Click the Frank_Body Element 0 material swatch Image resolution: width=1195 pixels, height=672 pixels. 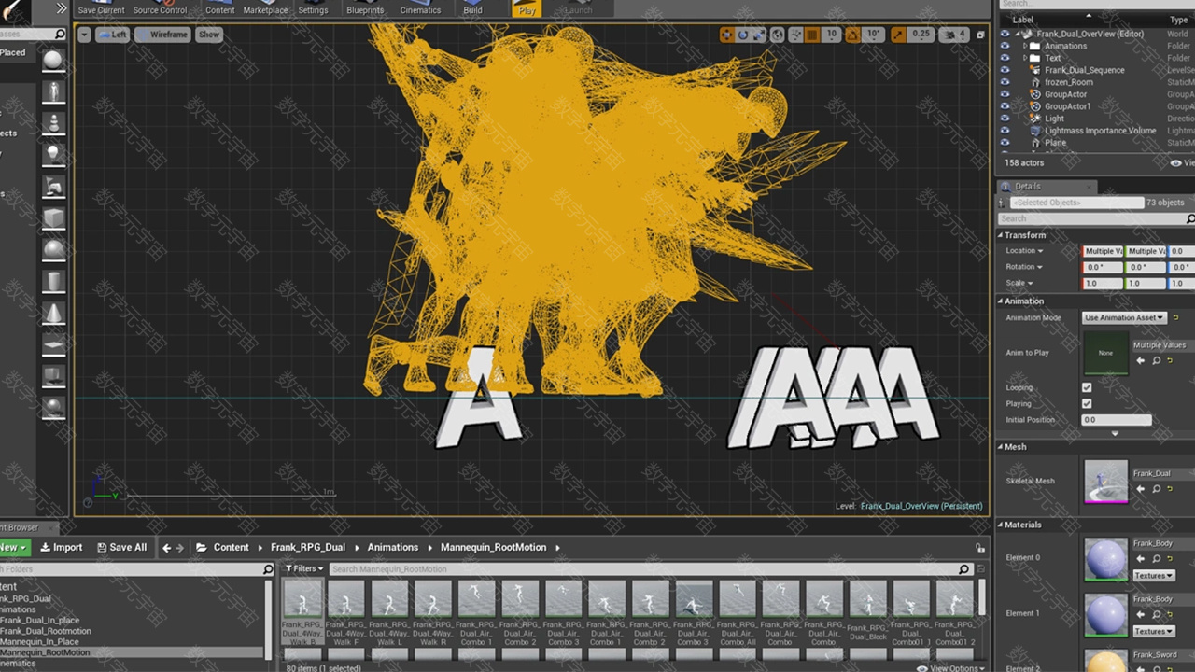[x=1106, y=558]
